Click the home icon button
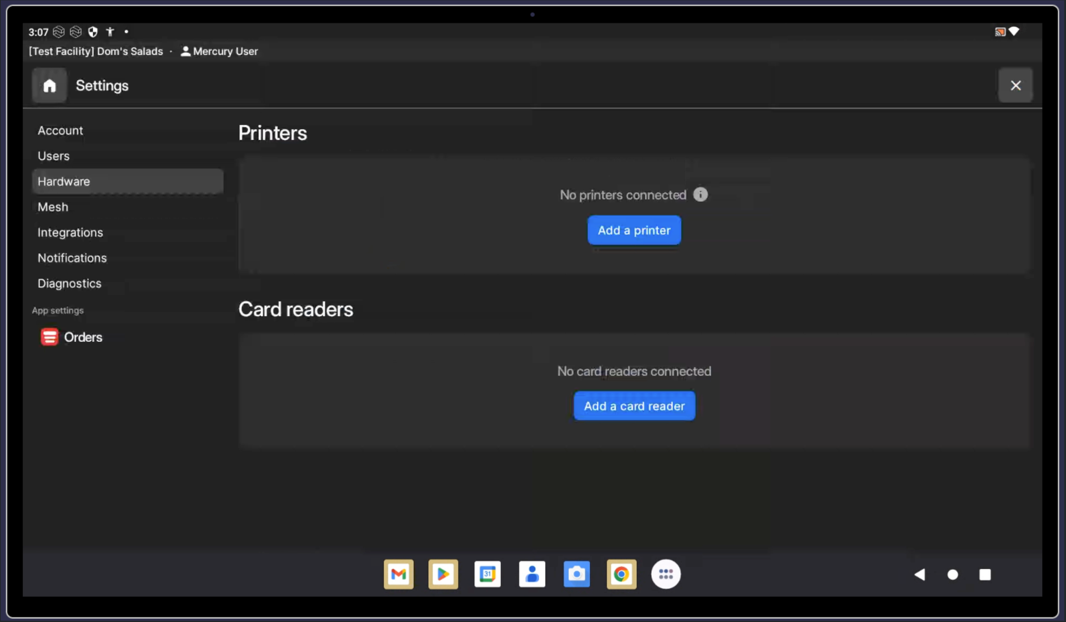The height and width of the screenshot is (622, 1066). [x=49, y=86]
